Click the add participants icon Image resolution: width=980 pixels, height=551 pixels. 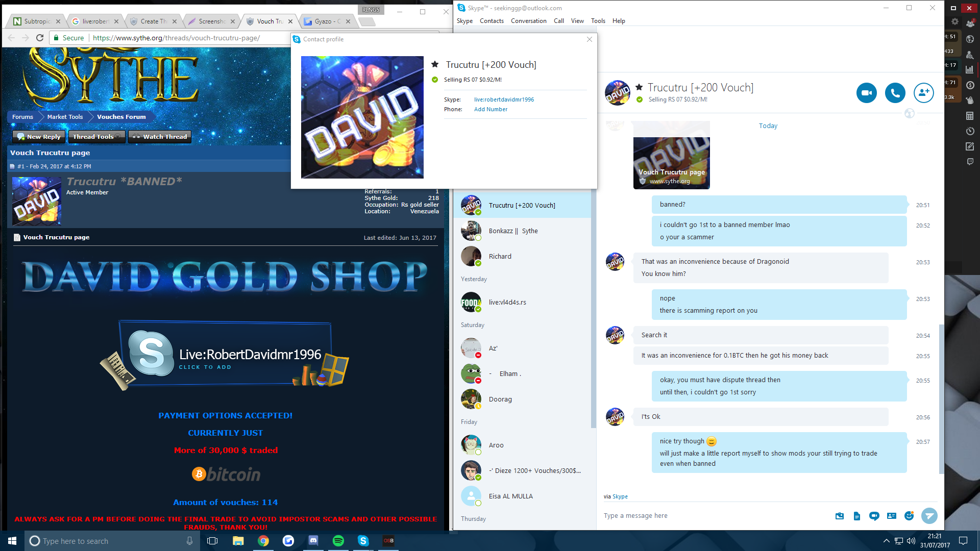tap(923, 93)
